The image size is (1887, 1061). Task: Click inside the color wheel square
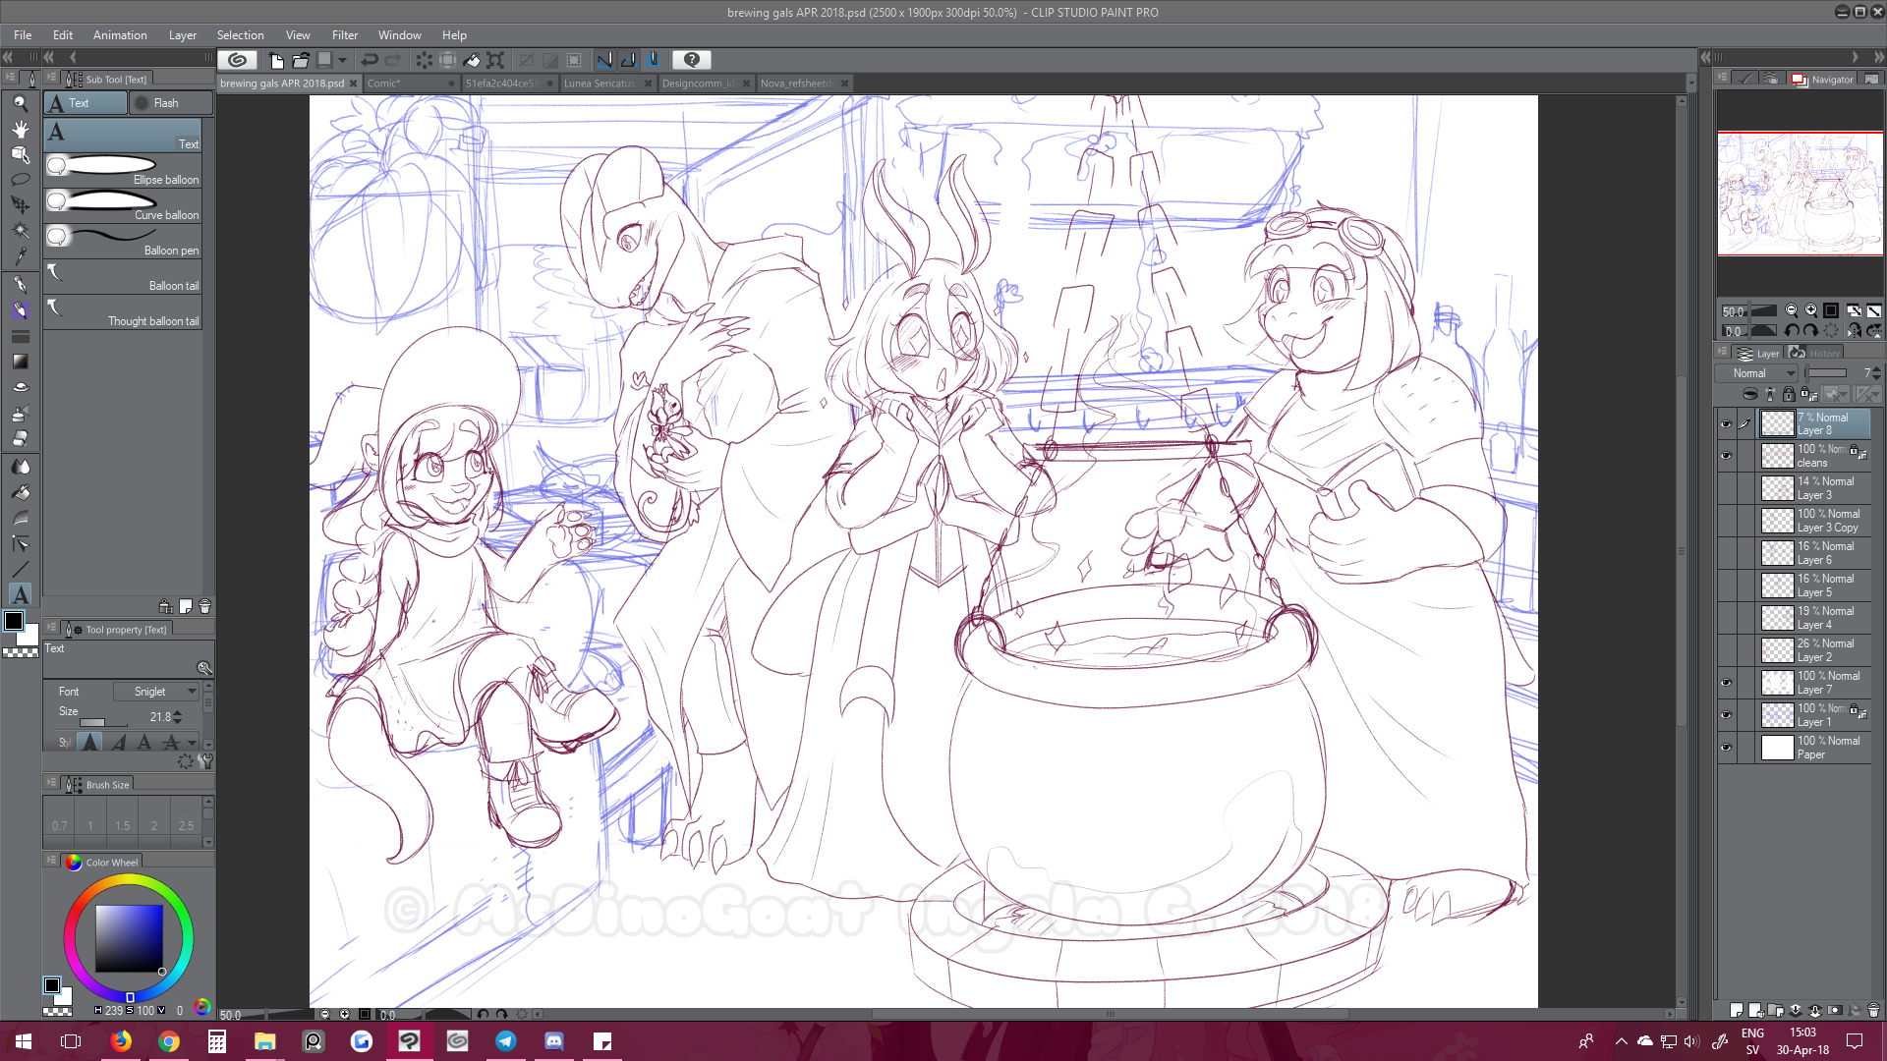(129, 937)
